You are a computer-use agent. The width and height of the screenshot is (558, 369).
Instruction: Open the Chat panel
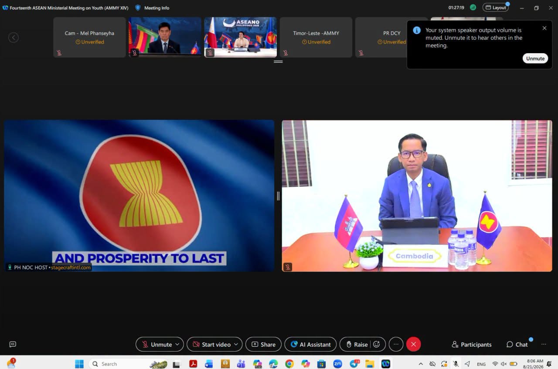click(517, 344)
